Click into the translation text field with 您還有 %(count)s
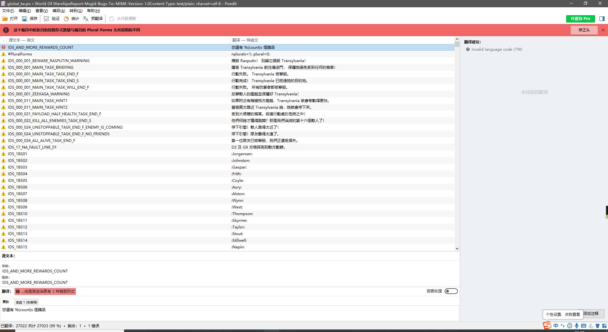Viewport: 608px width, 332px height. 230,313
